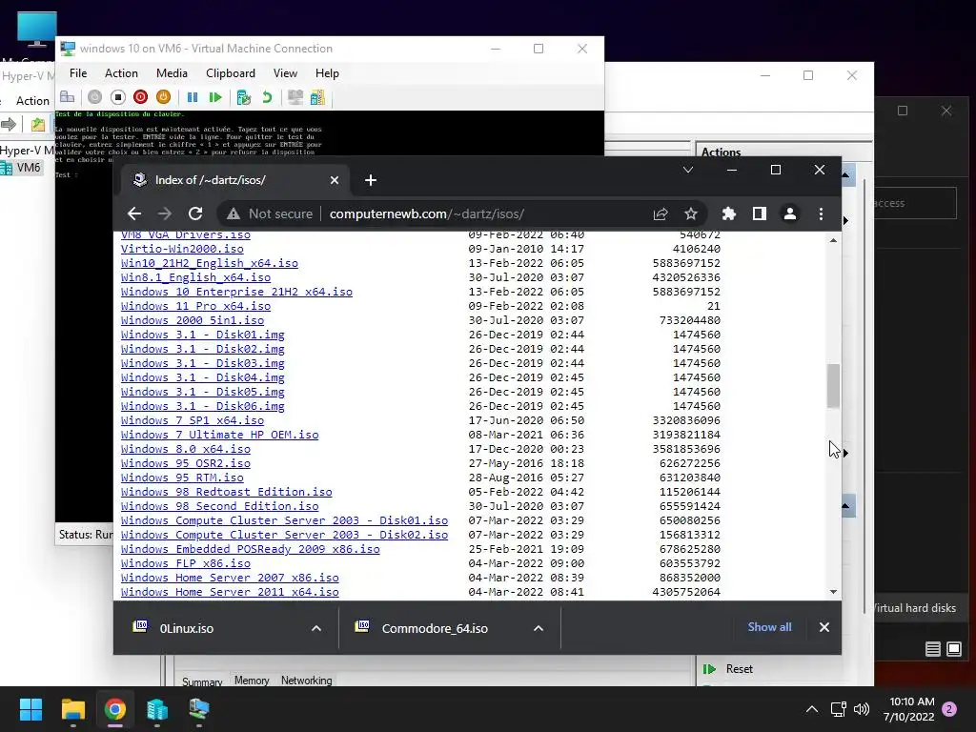Collapse the Actions pane section arrow
This screenshot has width=976, height=732.
[845, 175]
